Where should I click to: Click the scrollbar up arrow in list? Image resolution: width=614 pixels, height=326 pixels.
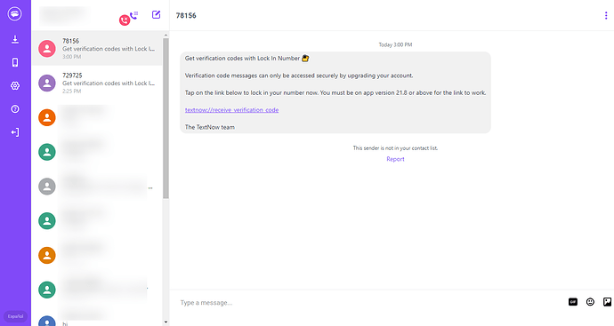[166, 36]
